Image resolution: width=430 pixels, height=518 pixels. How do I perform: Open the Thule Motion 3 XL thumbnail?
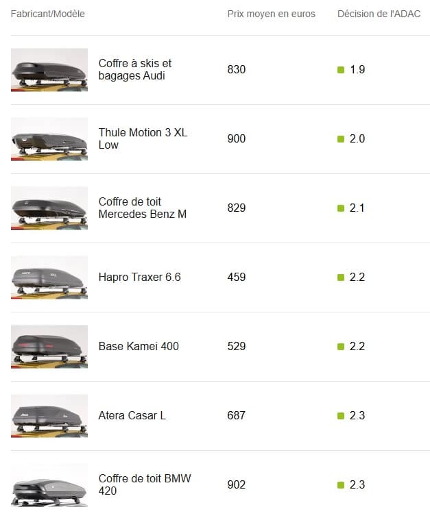pyautogui.click(x=49, y=139)
